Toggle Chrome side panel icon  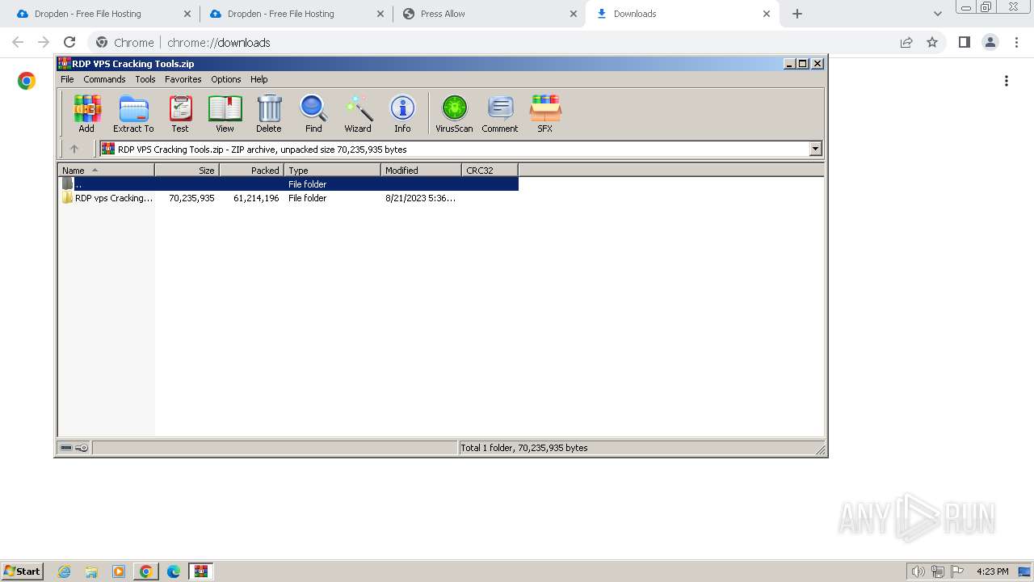point(964,42)
